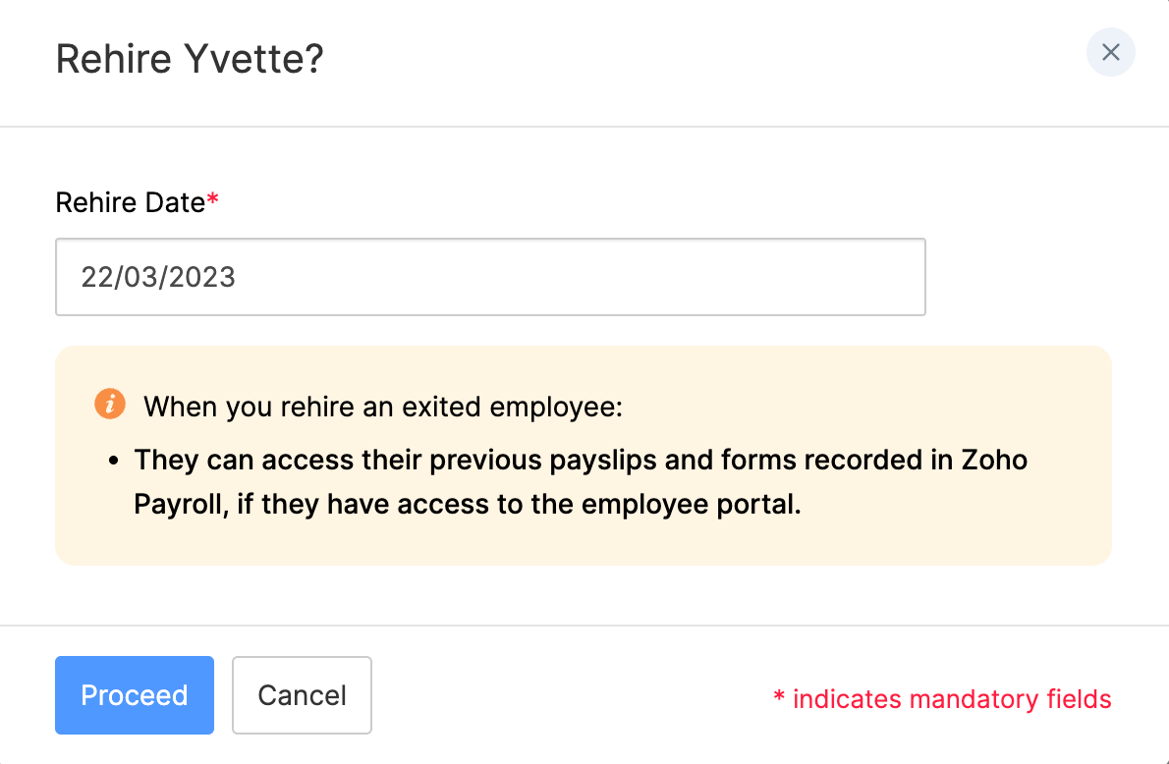The width and height of the screenshot is (1169, 764).
Task: Click the Rehire Yvette? dialog title
Action: tap(188, 59)
